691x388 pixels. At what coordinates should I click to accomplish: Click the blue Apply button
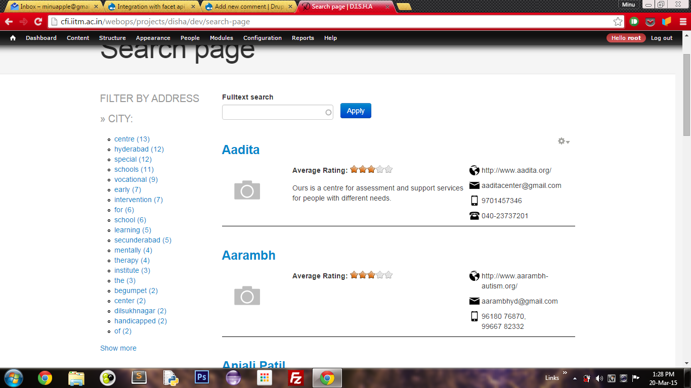pos(356,111)
